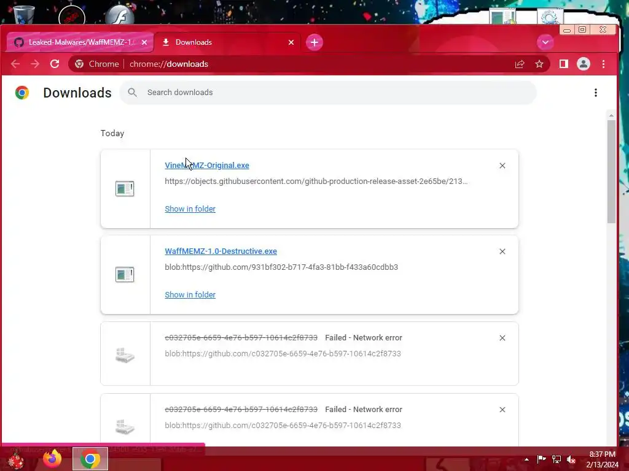Click the Chrome taskbar button

click(90, 459)
